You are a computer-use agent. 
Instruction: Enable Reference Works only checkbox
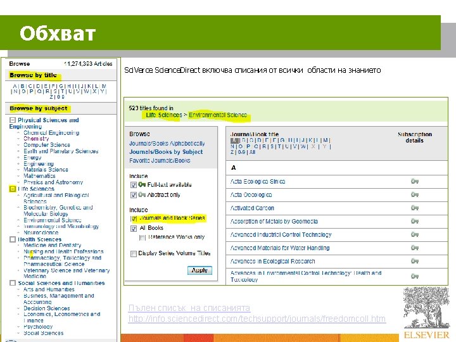pos(142,238)
